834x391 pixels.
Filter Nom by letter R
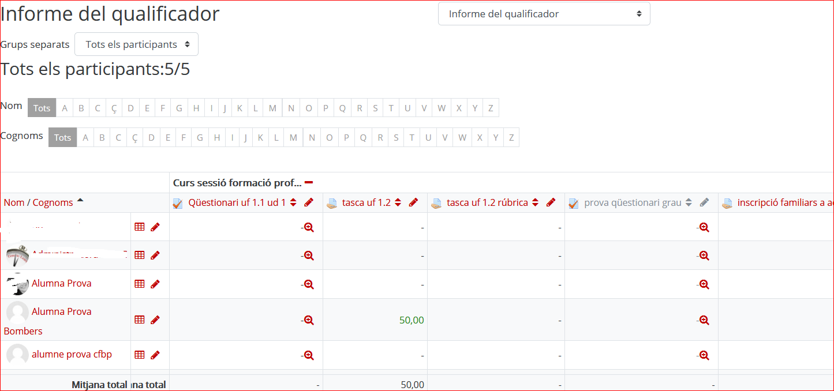[360, 108]
